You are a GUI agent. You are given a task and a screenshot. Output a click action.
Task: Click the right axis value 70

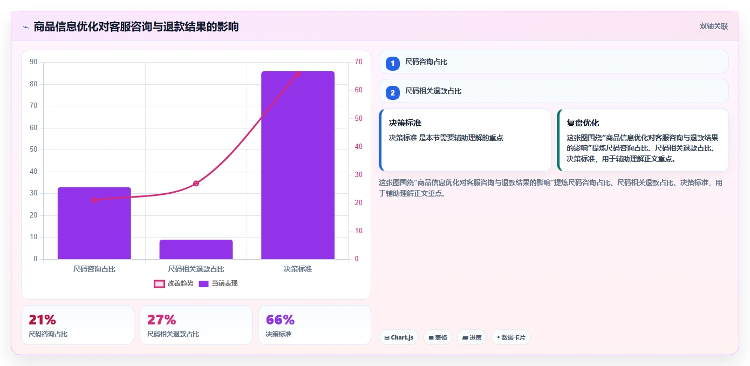coord(358,62)
